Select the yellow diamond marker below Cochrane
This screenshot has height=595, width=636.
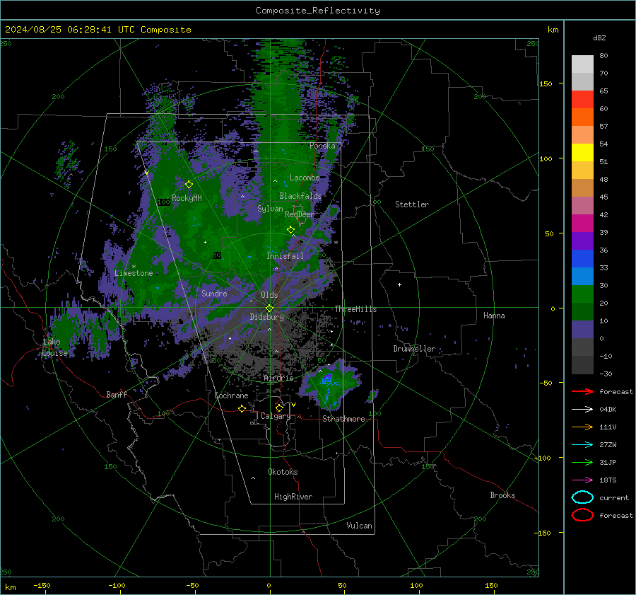click(x=242, y=408)
